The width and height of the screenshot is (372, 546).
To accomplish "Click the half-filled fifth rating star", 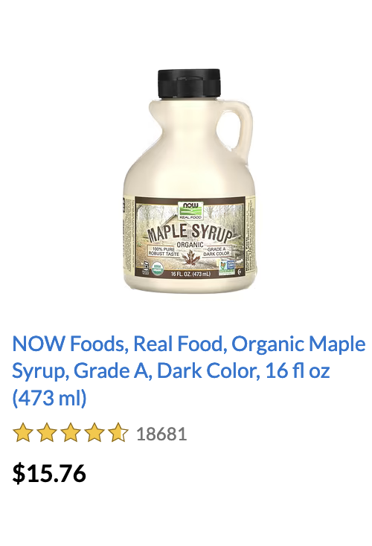I will 118,433.
